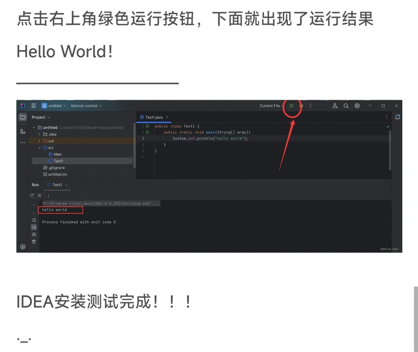
Task: Click "Process finished with exit code 0" text
Action: 79,222
